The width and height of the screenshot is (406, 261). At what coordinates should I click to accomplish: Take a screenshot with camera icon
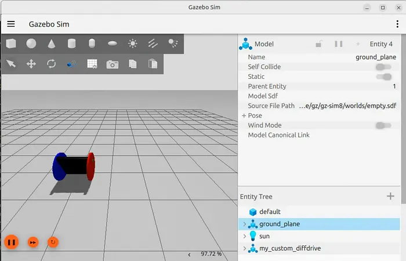pyautogui.click(x=112, y=64)
